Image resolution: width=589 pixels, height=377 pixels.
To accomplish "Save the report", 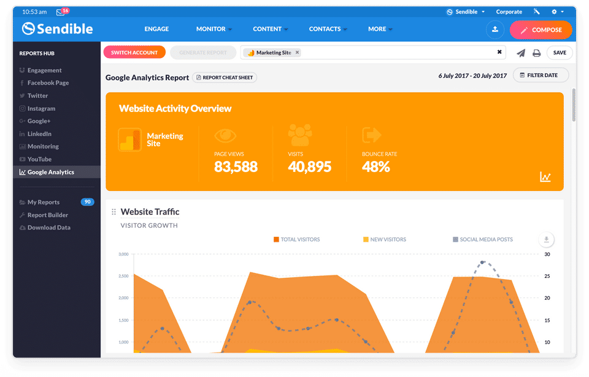I will (560, 53).
